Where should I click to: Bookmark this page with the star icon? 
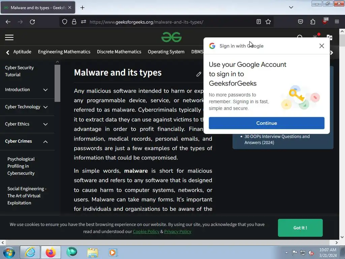click(268, 22)
